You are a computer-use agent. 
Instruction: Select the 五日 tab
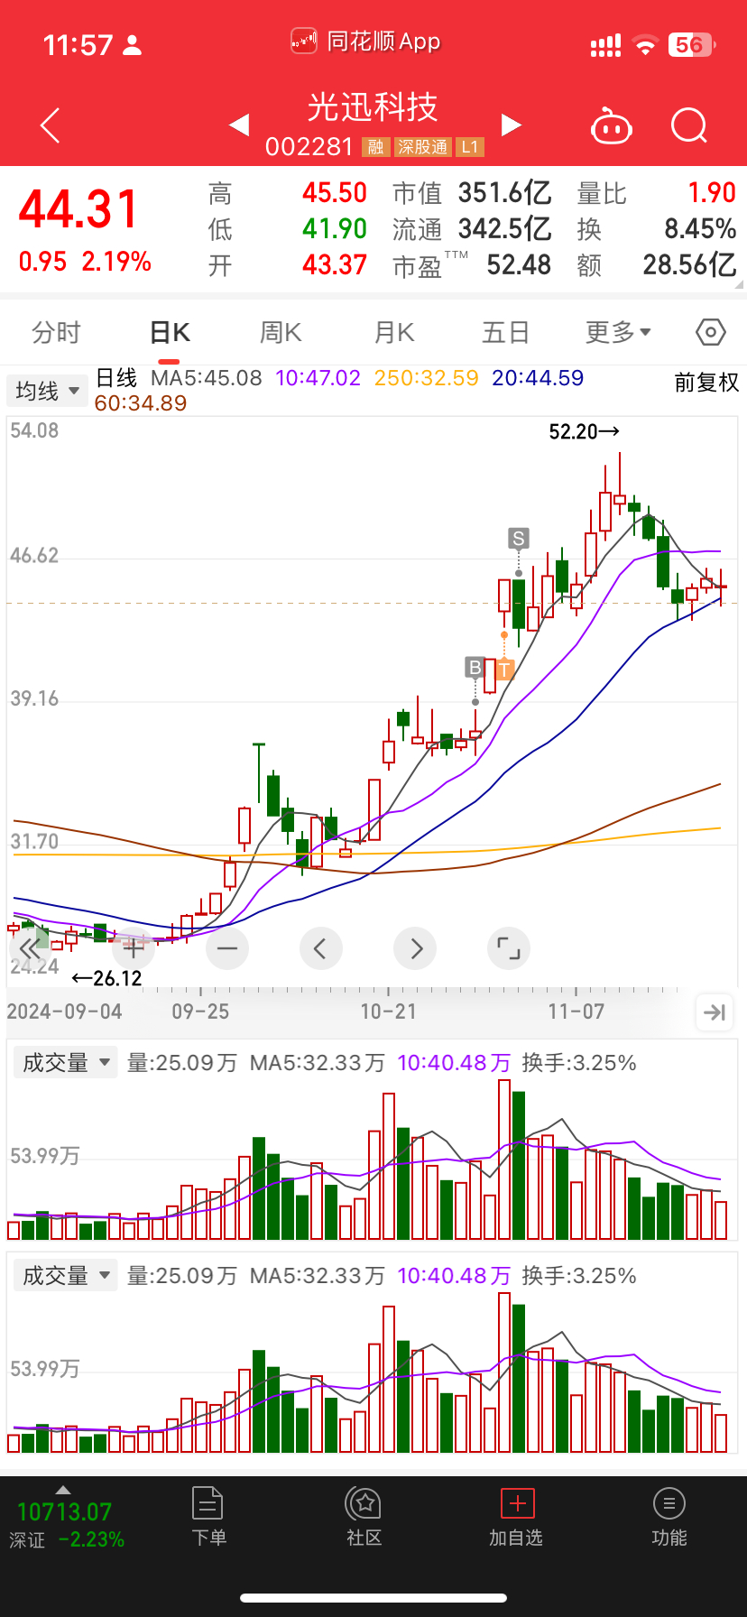[x=505, y=333]
